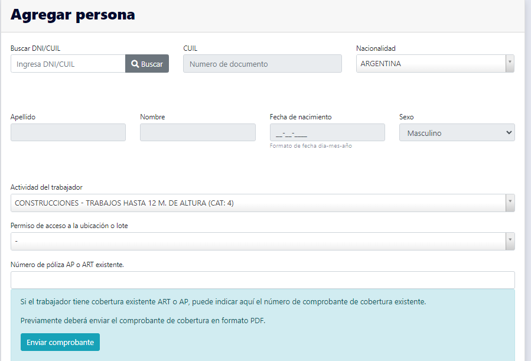Image resolution: width=531 pixels, height=361 pixels.
Task: Click the Agregar persona heading
Action: click(73, 15)
